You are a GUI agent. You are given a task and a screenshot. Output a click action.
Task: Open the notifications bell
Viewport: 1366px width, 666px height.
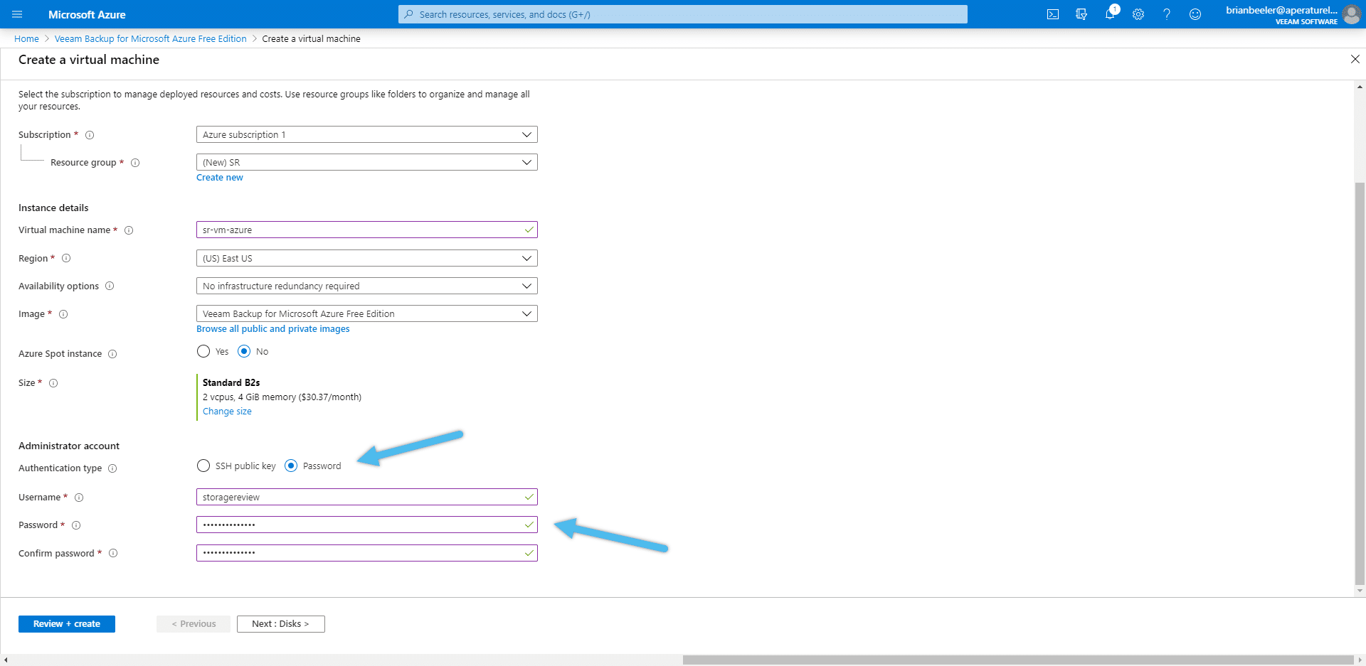[1110, 14]
